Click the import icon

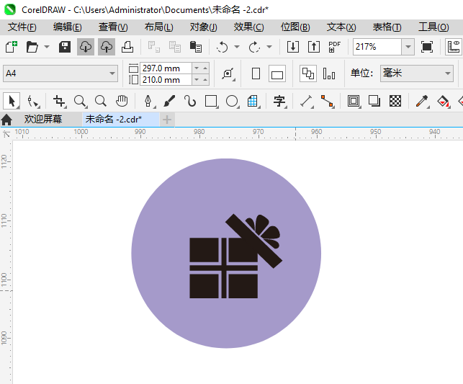[293, 47]
